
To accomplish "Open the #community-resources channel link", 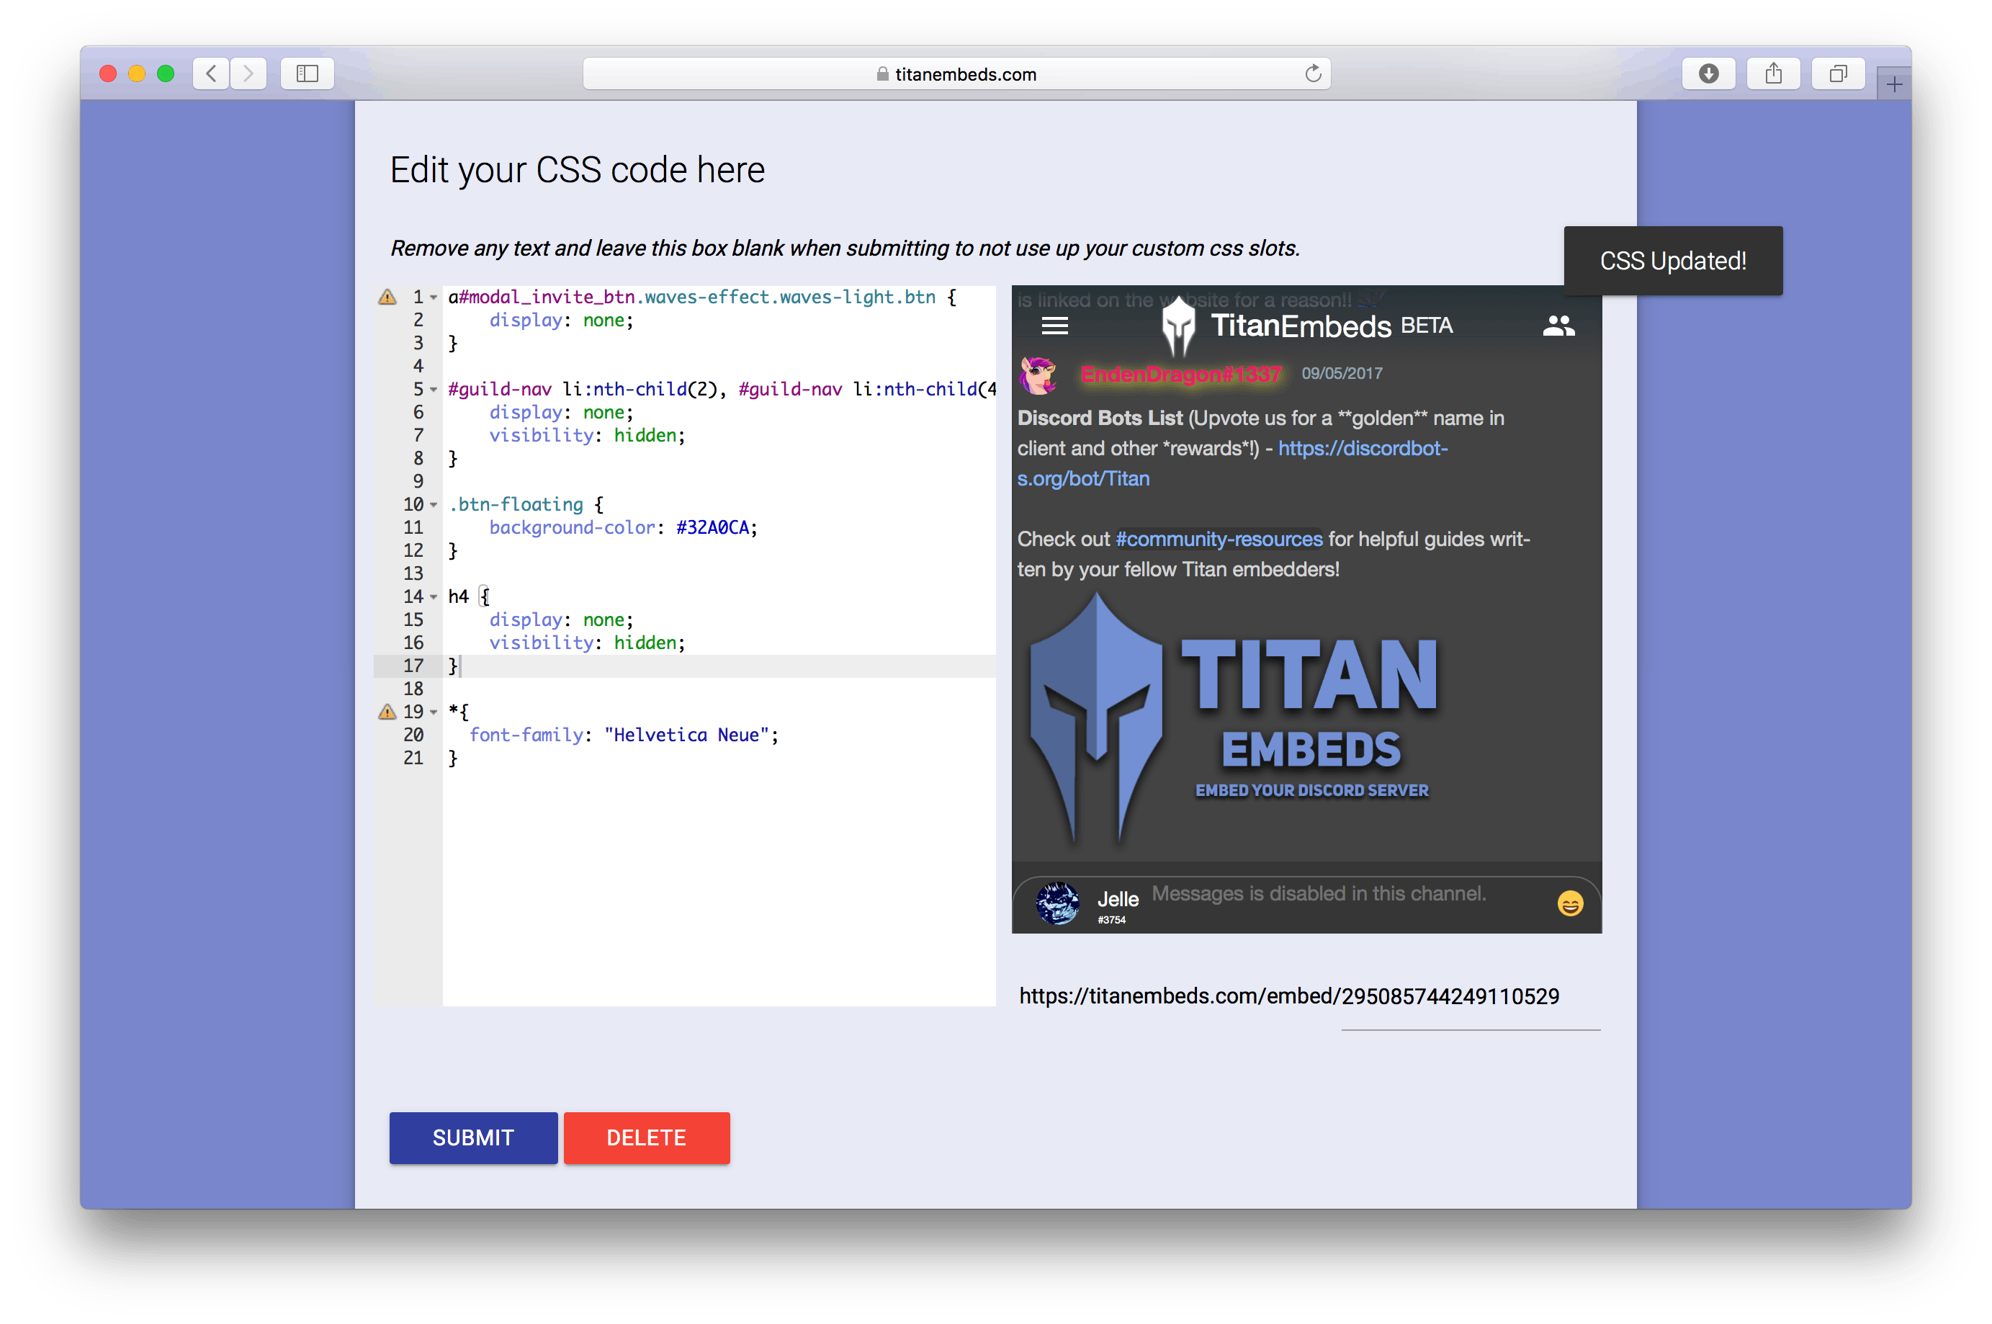I will click(1219, 539).
